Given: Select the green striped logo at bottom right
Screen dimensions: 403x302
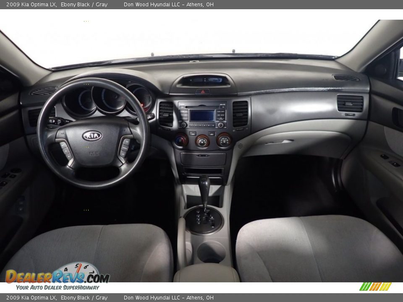Looking at the screenshot, I should coord(376,287).
